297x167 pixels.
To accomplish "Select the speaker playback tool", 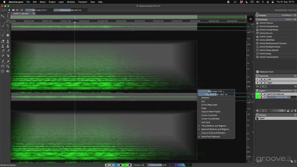I will pos(7,71).
